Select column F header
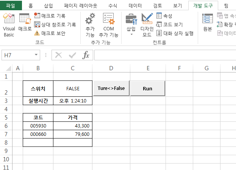This screenshot has height=170, width=236. 179,68
